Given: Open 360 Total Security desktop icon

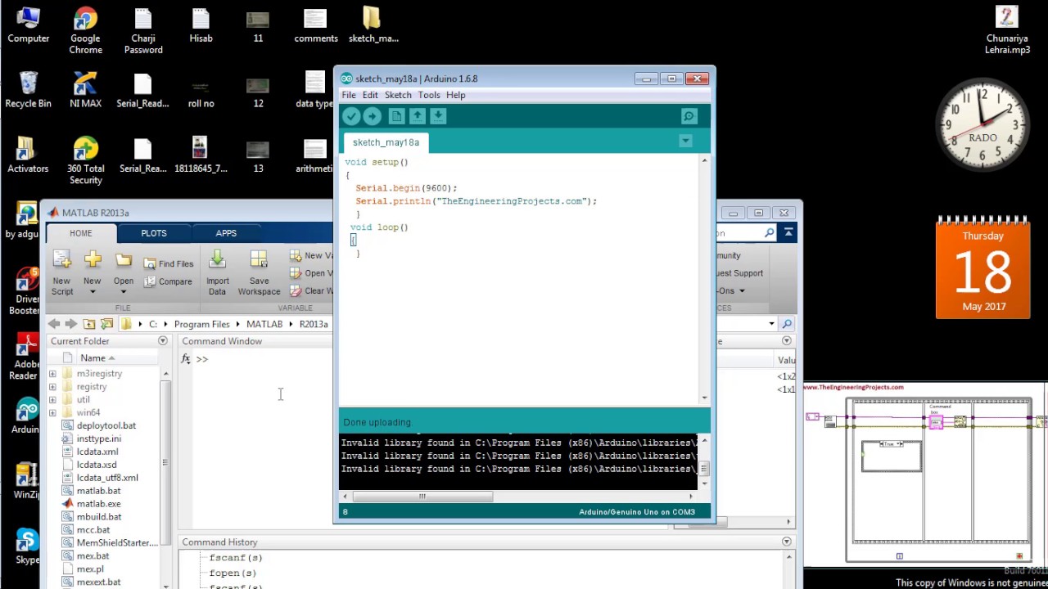Looking at the screenshot, I should pos(85,161).
